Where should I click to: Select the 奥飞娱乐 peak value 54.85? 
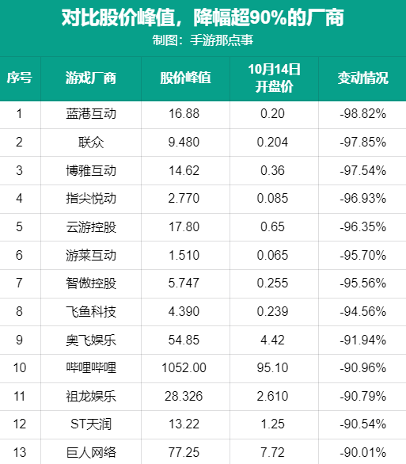pos(184,340)
